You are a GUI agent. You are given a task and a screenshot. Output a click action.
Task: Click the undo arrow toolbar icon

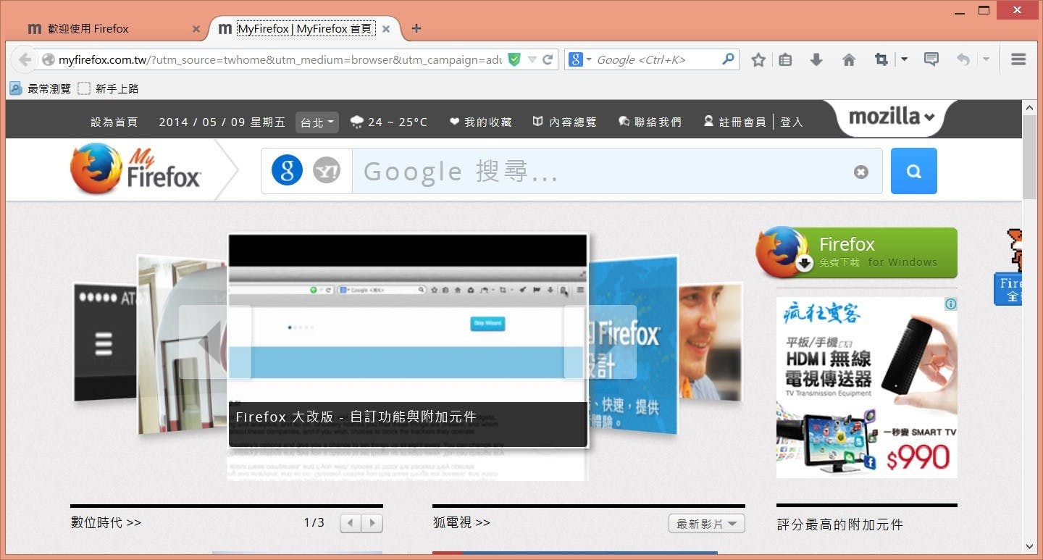(963, 59)
